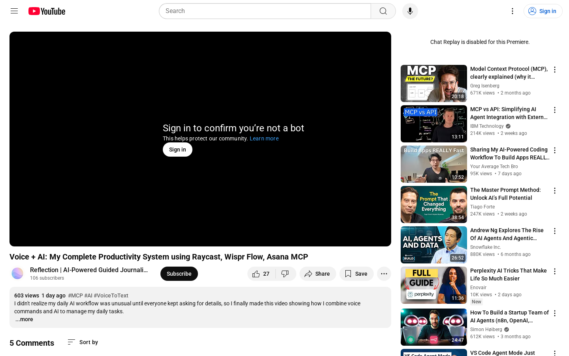Open The Master Prompt Method thumbnail
This screenshot has width=569, height=356.
click(x=434, y=205)
